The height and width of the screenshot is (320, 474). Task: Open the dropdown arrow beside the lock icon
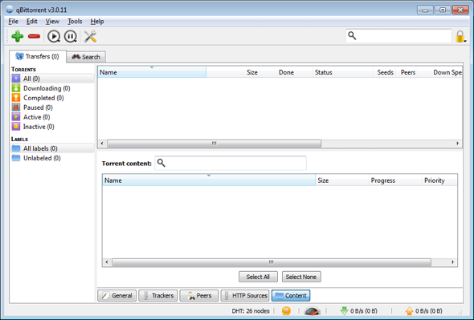pyautogui.click(x=465, y=40)
